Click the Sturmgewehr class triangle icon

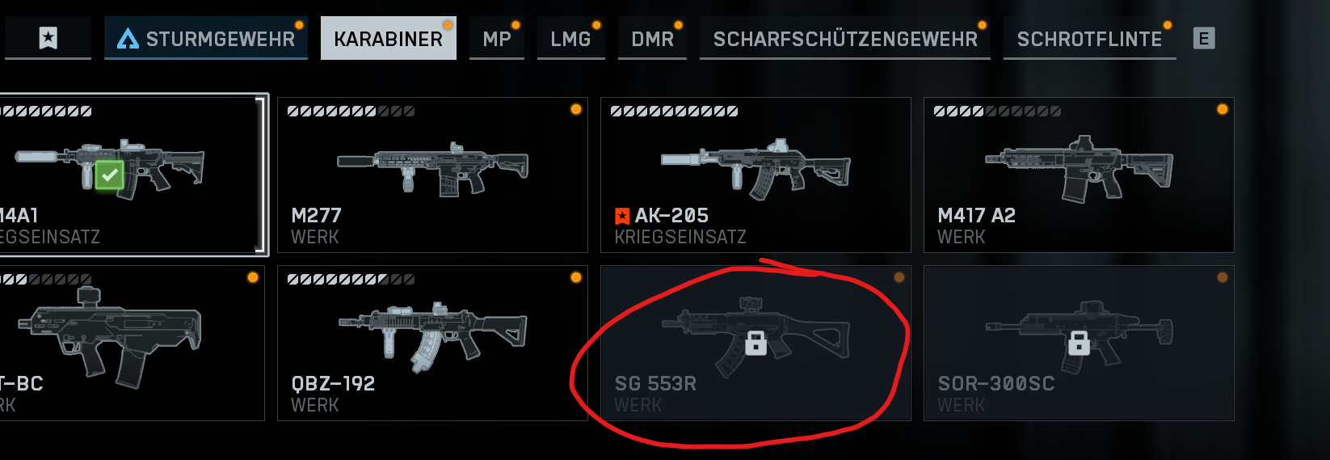tap(128, 39)
